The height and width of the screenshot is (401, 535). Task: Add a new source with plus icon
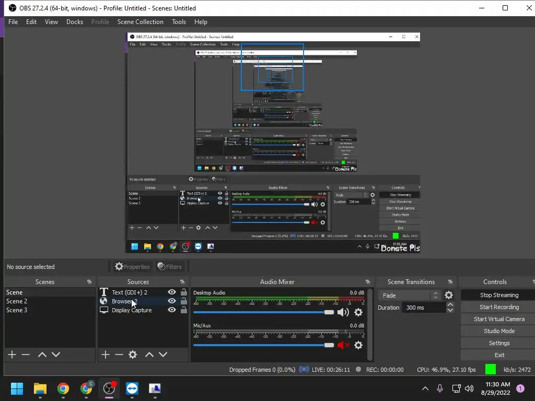(106, 355)
